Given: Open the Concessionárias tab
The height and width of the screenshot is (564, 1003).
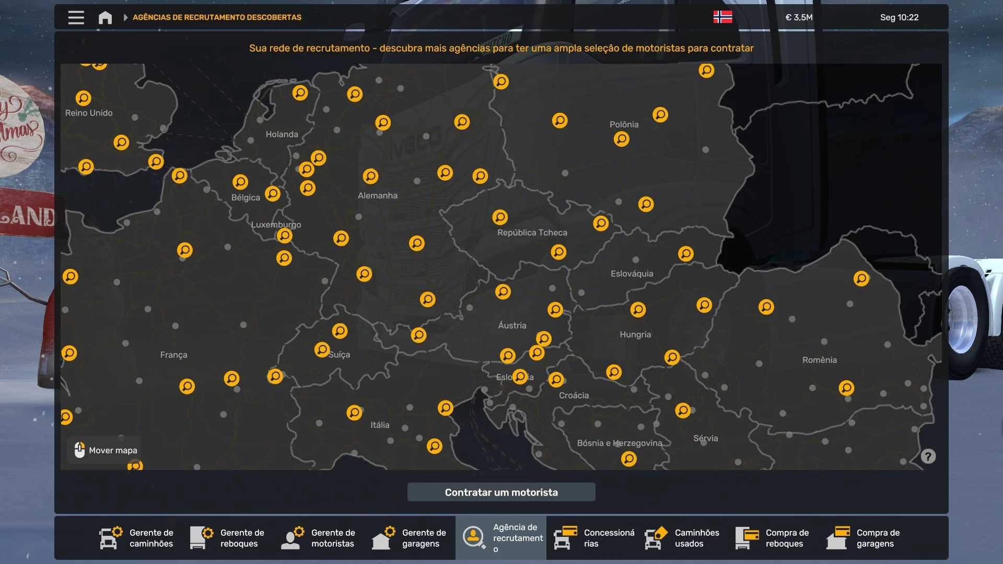Looking at the screenshot, I should click(594, 538).
